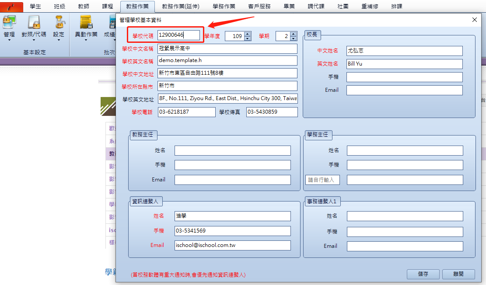The height and width of the screenshot is (285, 486).
Task: Open the 排課 tab
Action: [x=397, y=7]
